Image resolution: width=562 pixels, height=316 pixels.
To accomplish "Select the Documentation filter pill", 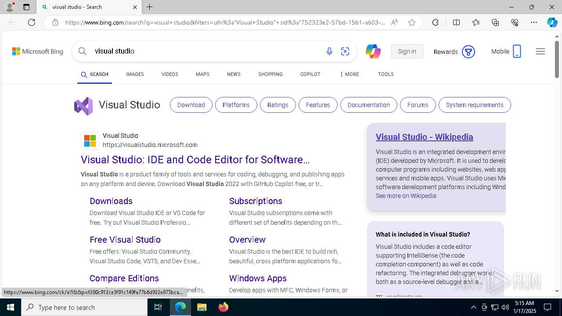I will coord(369,105).
